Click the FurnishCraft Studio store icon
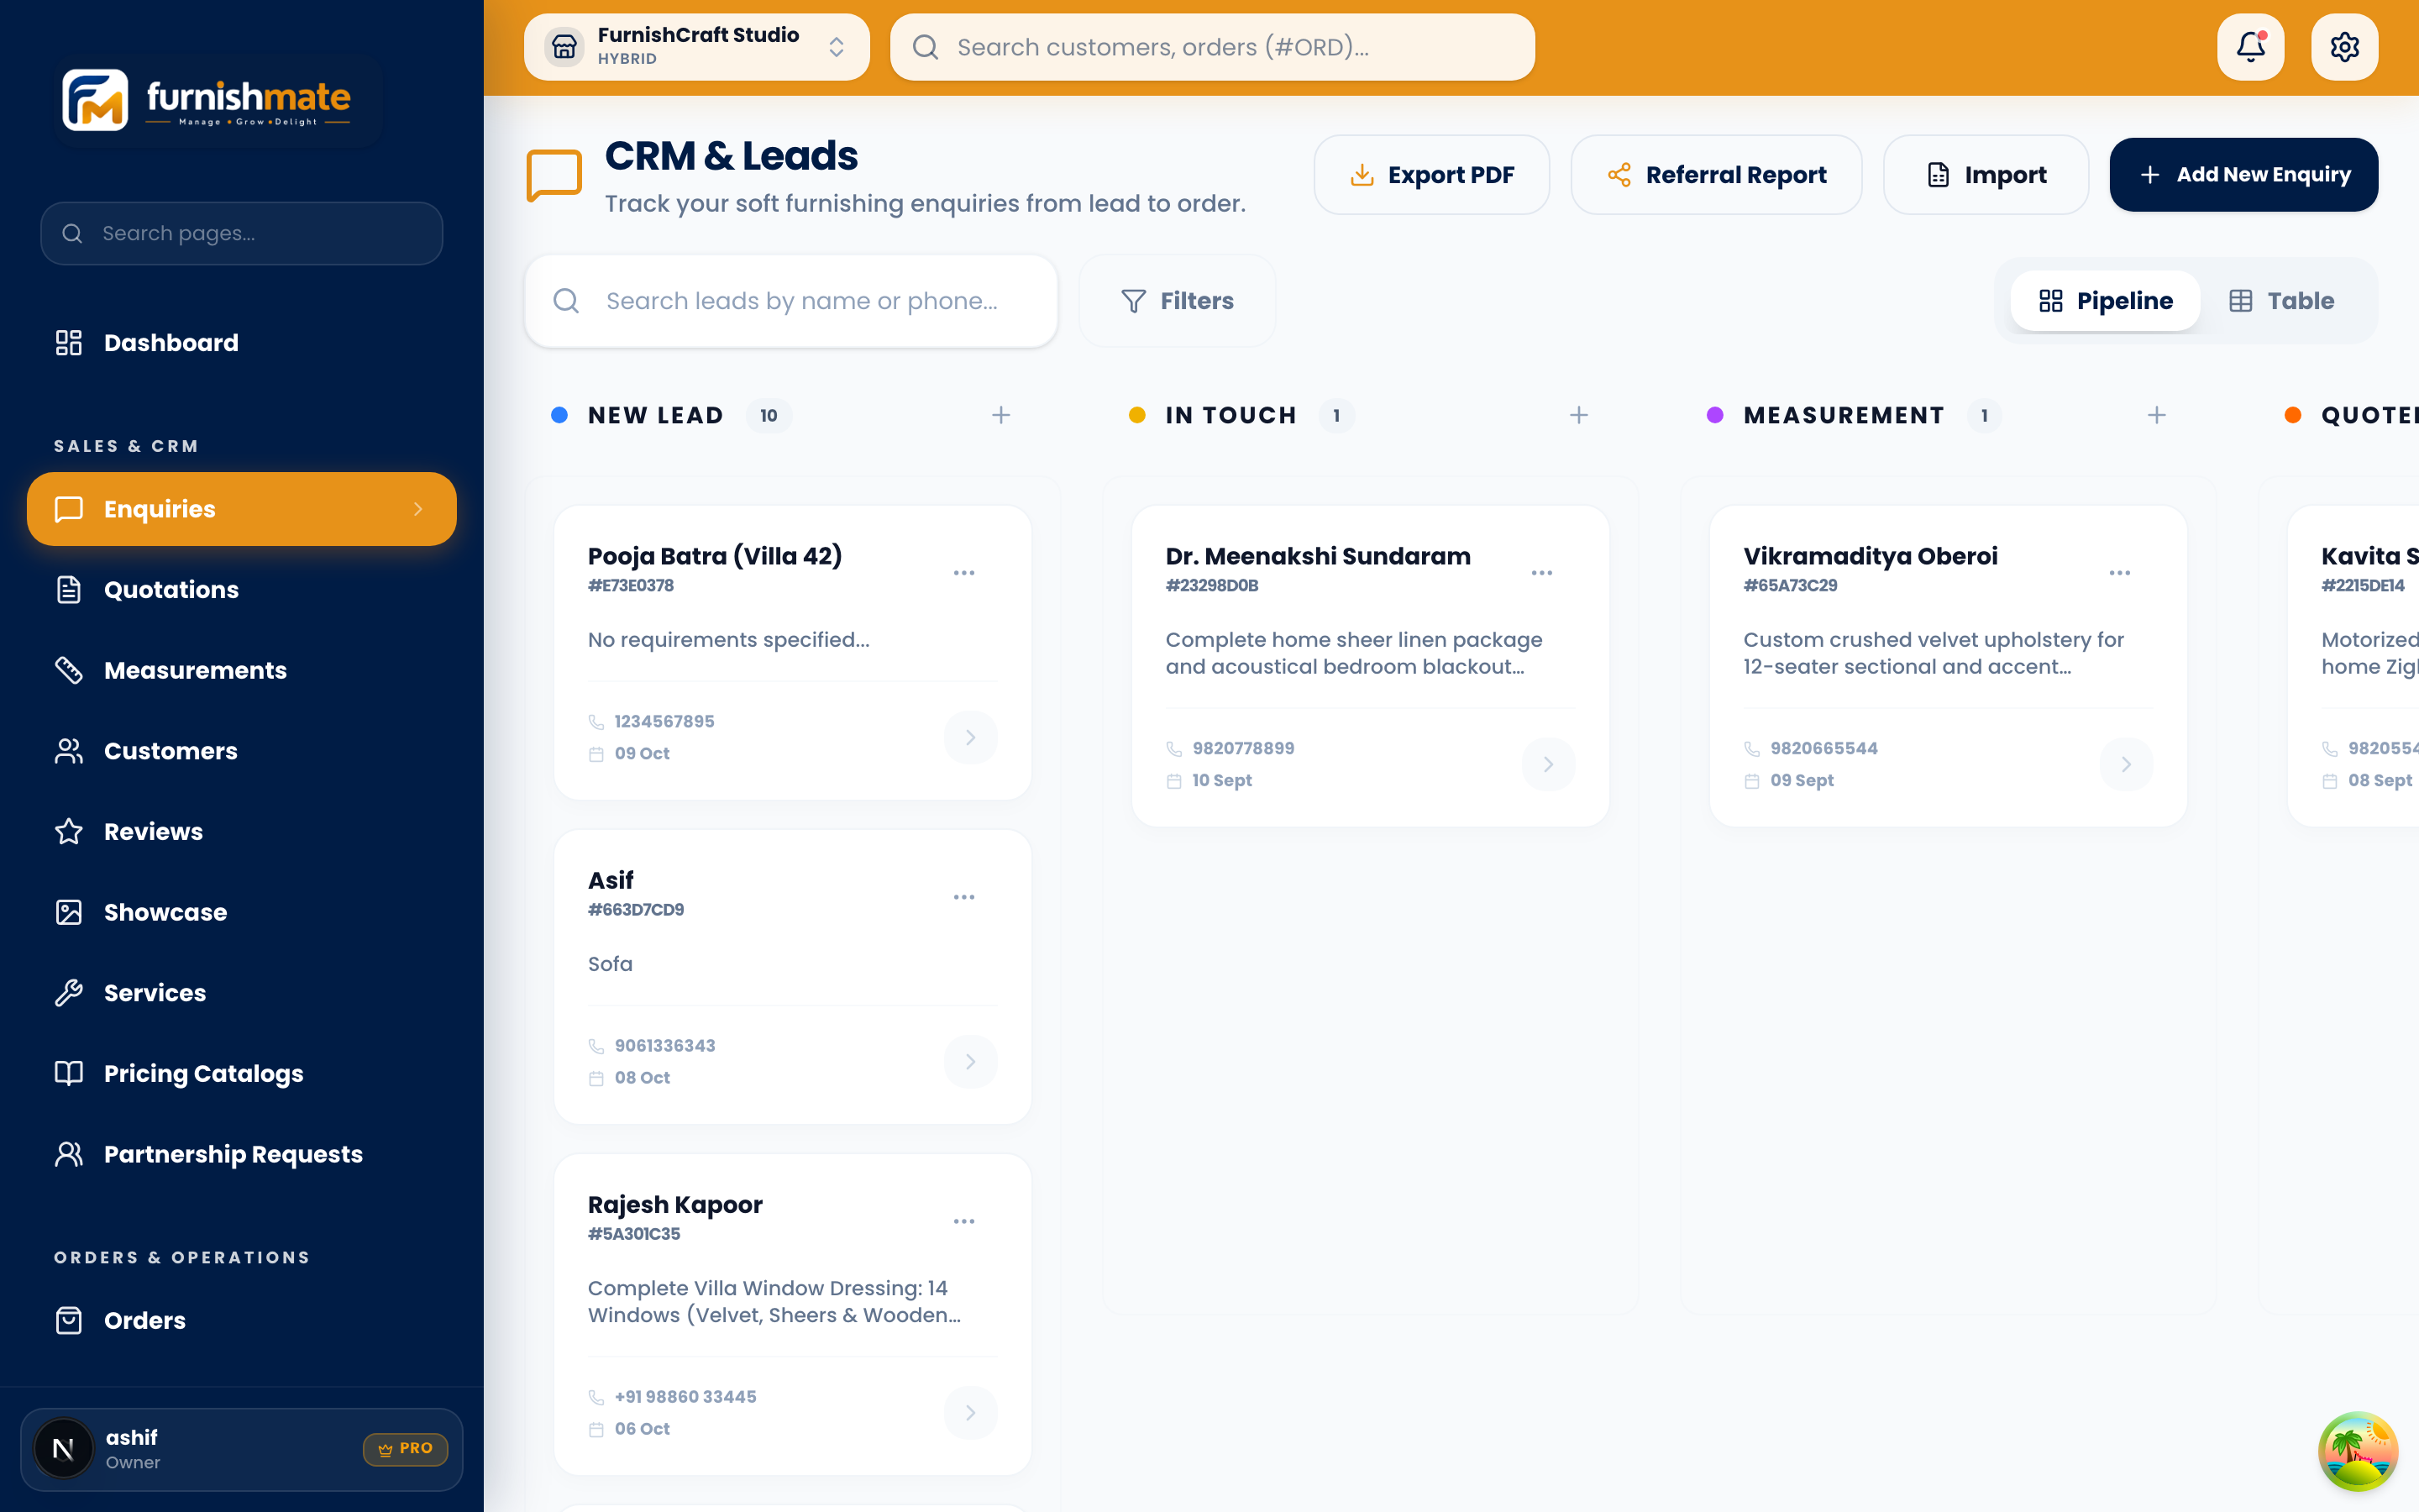This screenshot has height=1512, width=2419. pos(564,47)
